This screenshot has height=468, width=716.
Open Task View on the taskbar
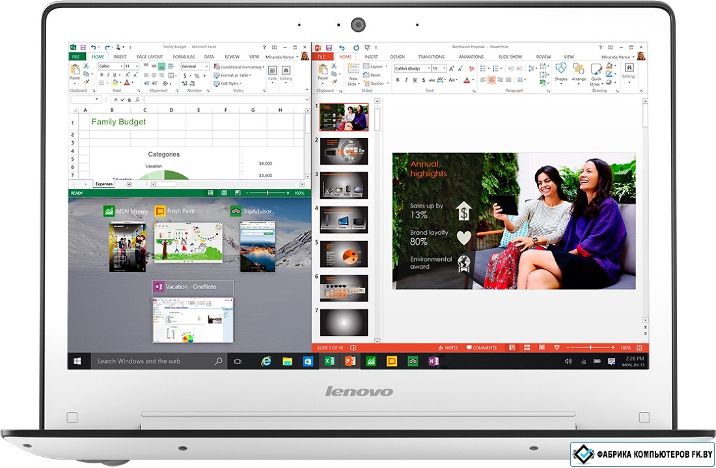pos(238,361)
